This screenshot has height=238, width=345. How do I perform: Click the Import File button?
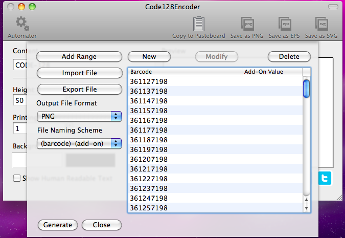click(x=79, y=73)
